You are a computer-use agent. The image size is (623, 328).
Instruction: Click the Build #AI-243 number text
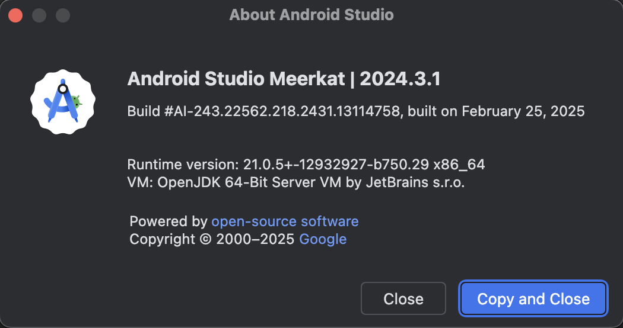tap(263, 111)
